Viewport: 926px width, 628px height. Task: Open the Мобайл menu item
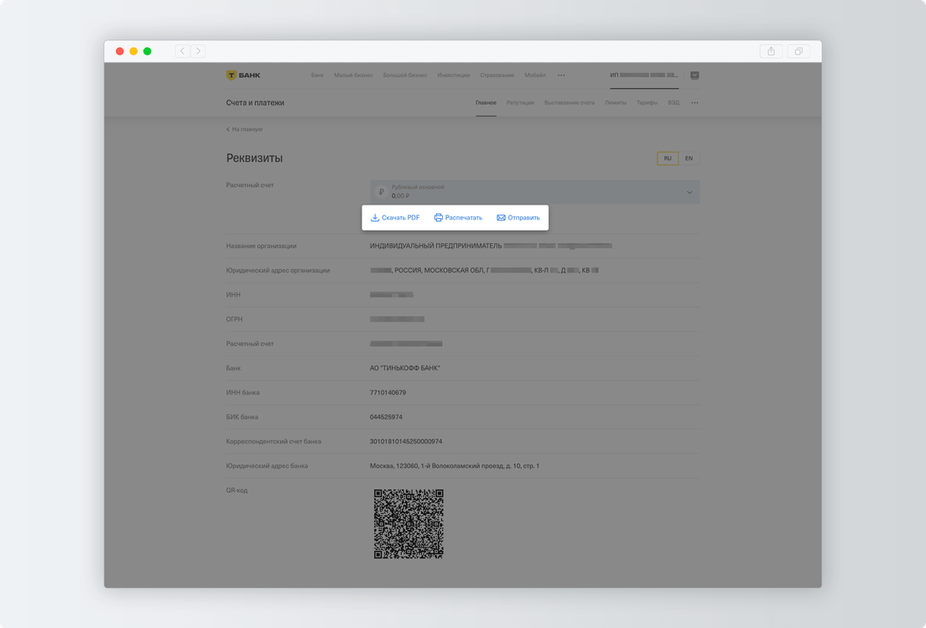pos(535,75)
